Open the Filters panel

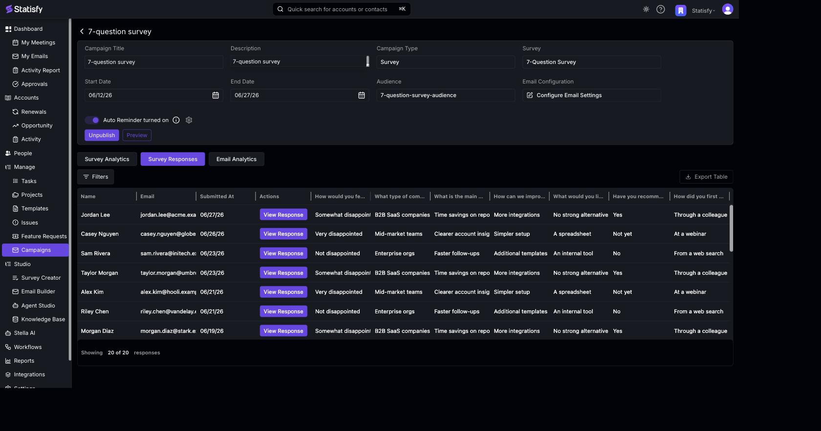96,177
